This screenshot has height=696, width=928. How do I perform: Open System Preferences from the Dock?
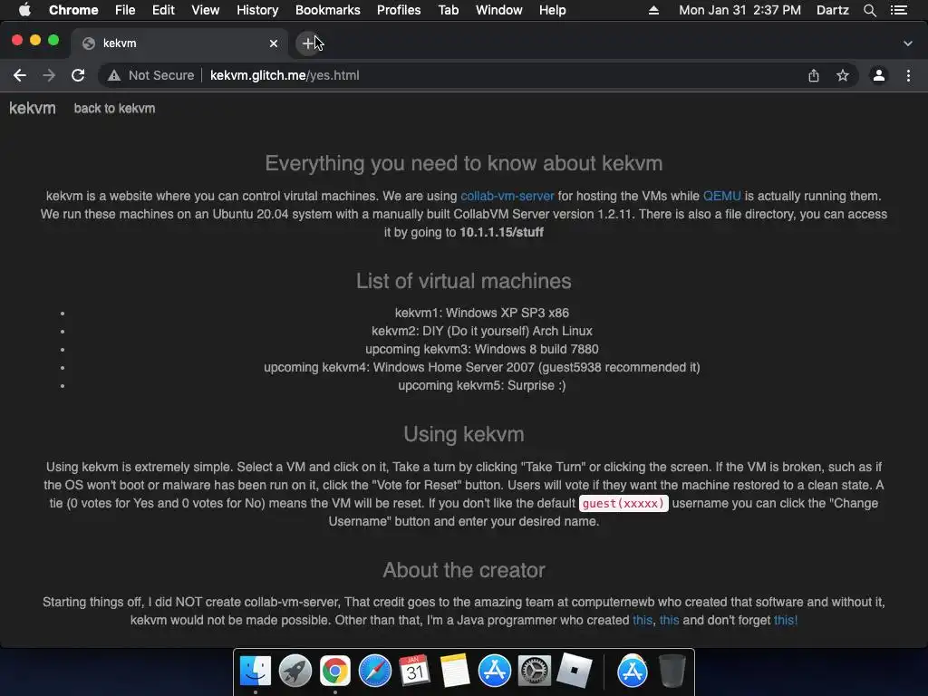[x=535, y=672]
